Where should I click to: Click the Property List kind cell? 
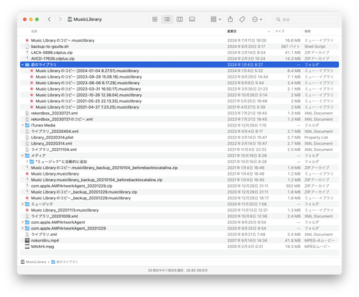[316, 137]
